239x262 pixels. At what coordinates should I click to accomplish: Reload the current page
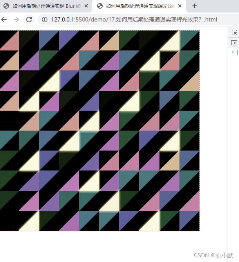29,20
